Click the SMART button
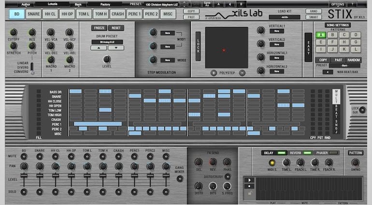This screenshot has width=372, height=205. (314, 17)
